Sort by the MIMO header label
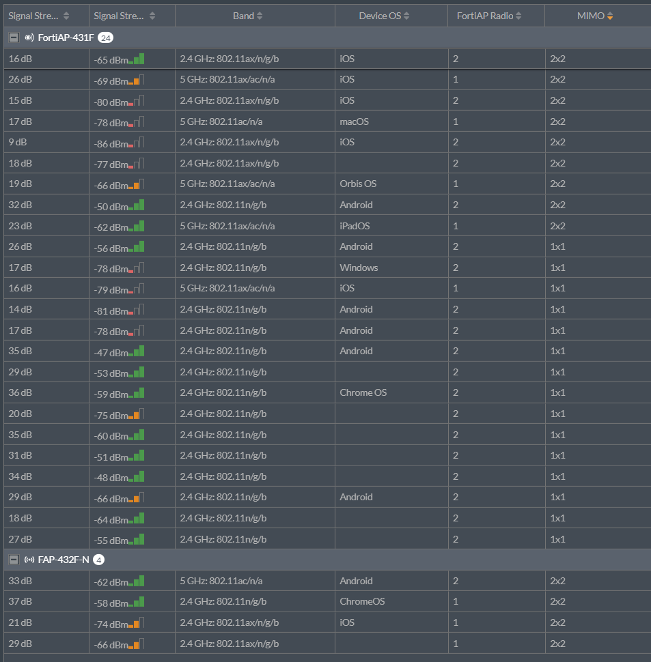This screenshot has height=662, width=651. click(591, 16)
